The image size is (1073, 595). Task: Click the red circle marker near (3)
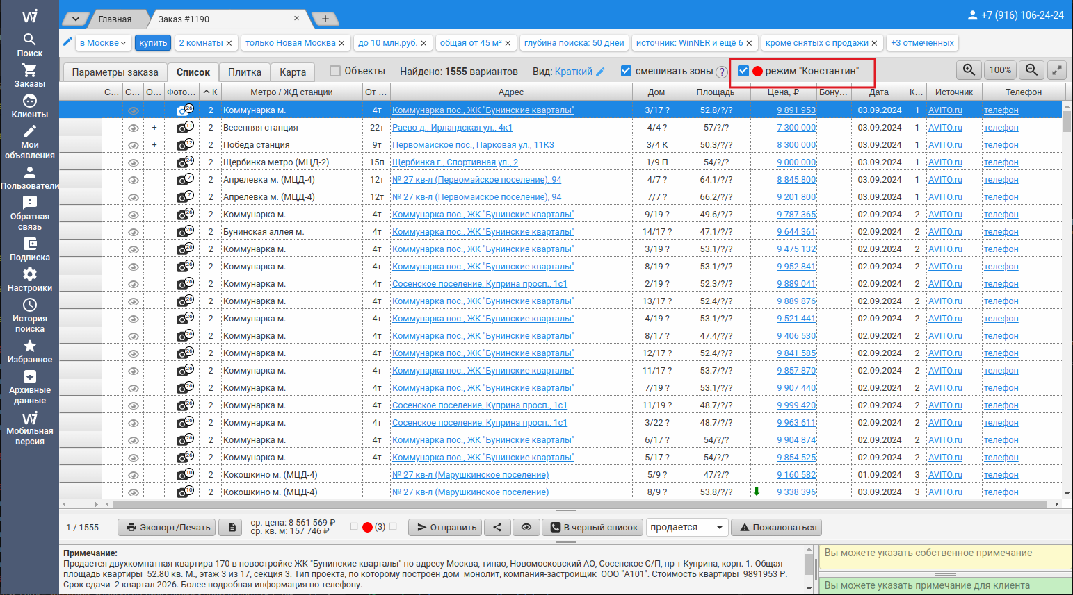[x=368, y=527]
